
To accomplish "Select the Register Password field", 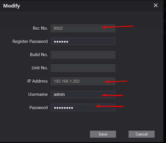I will click(83, 41).
